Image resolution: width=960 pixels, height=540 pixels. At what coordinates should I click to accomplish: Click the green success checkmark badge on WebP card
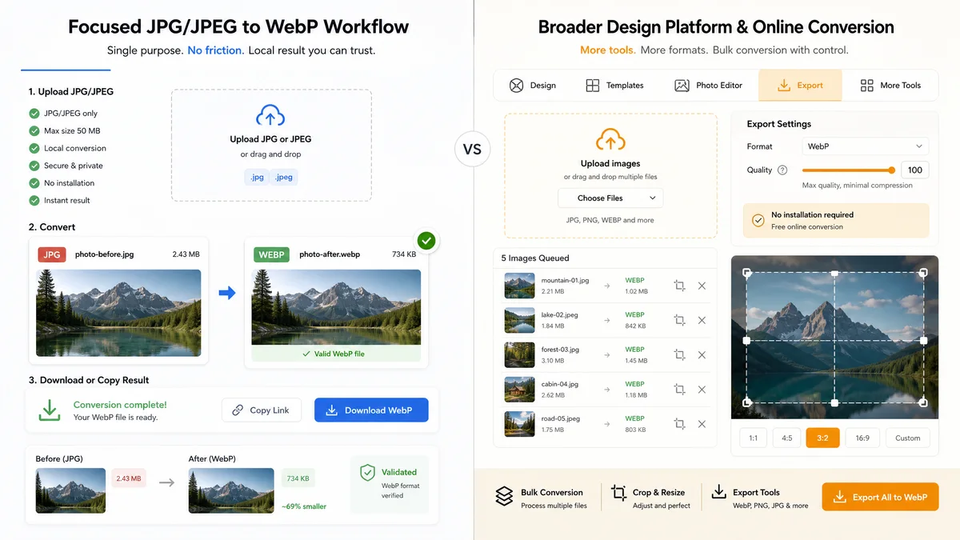coord(427,240)
